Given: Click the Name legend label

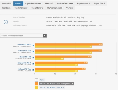Looking at the screenshot, I should pos(42,80).
